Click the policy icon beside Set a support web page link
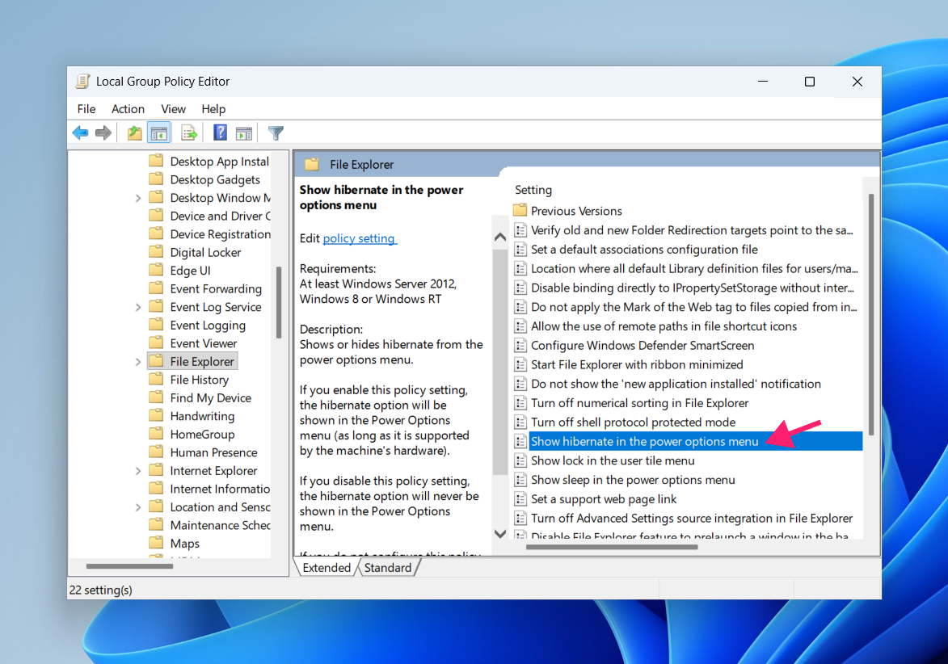Image resolution: width=948 pixels, height=664 pixels. [x=520, y=499]
